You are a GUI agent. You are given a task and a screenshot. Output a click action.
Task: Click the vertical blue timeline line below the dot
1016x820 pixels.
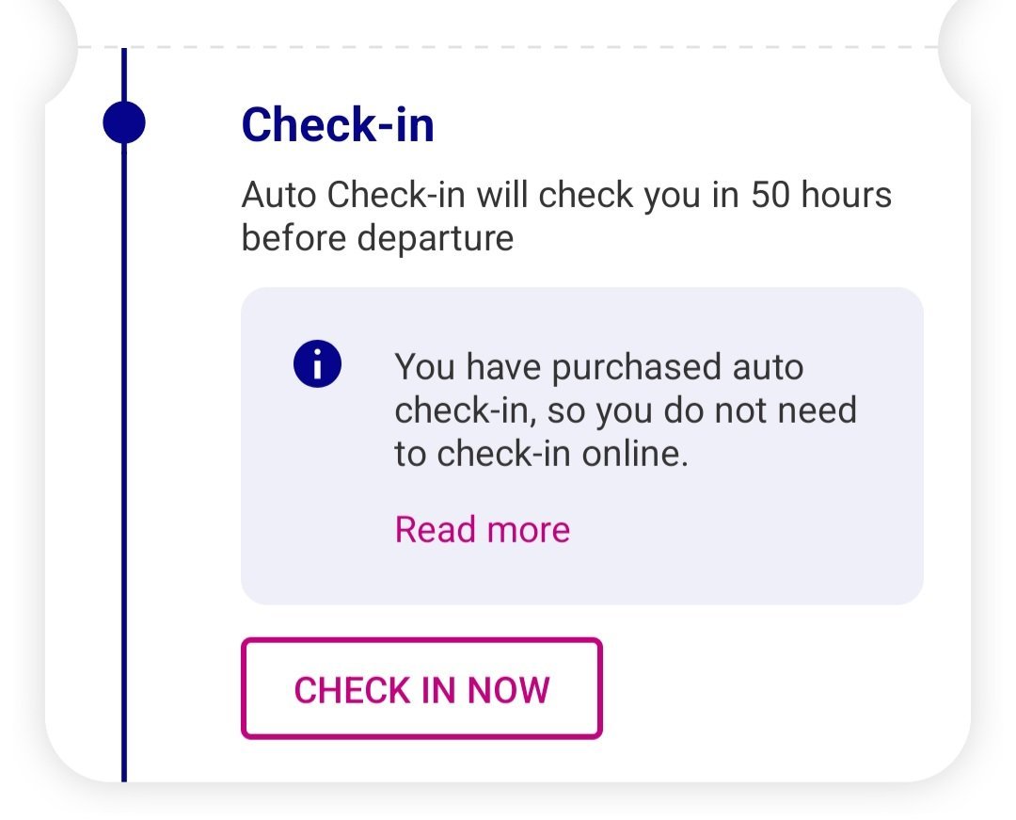click(x=124, y=454)
